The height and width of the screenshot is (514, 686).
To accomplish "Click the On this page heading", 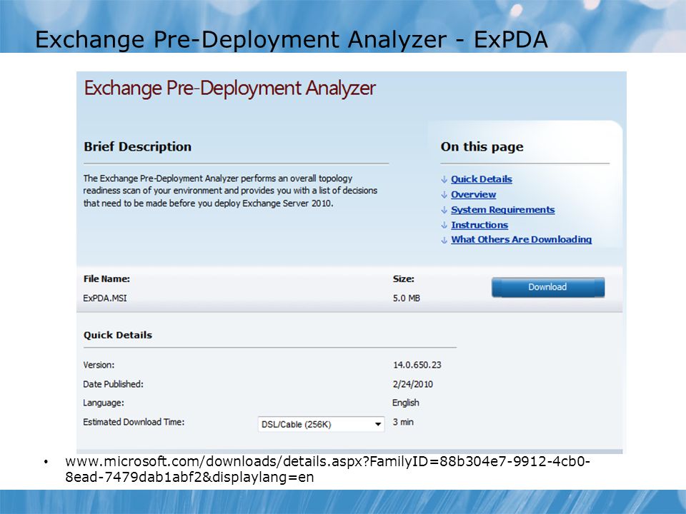I will click(x=482, y=147).
